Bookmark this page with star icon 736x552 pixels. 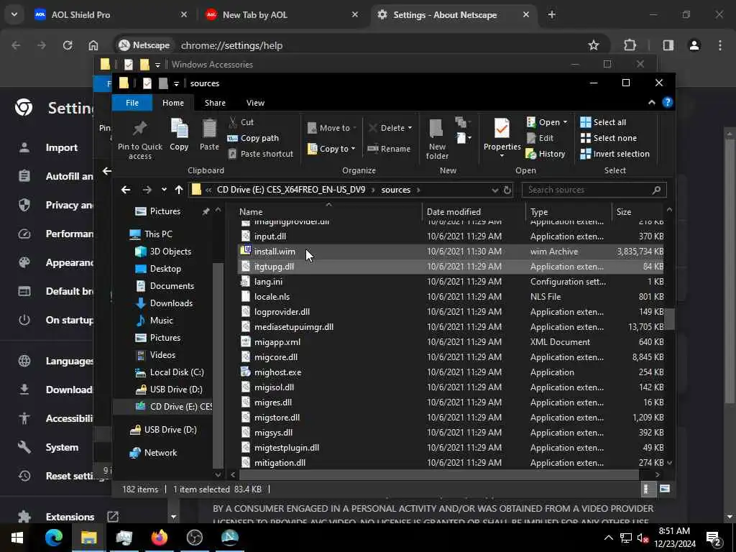(x=593, y=45)
